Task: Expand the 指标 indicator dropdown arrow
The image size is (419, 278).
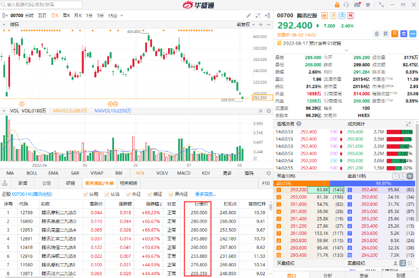Action: [x=4, y=25]
